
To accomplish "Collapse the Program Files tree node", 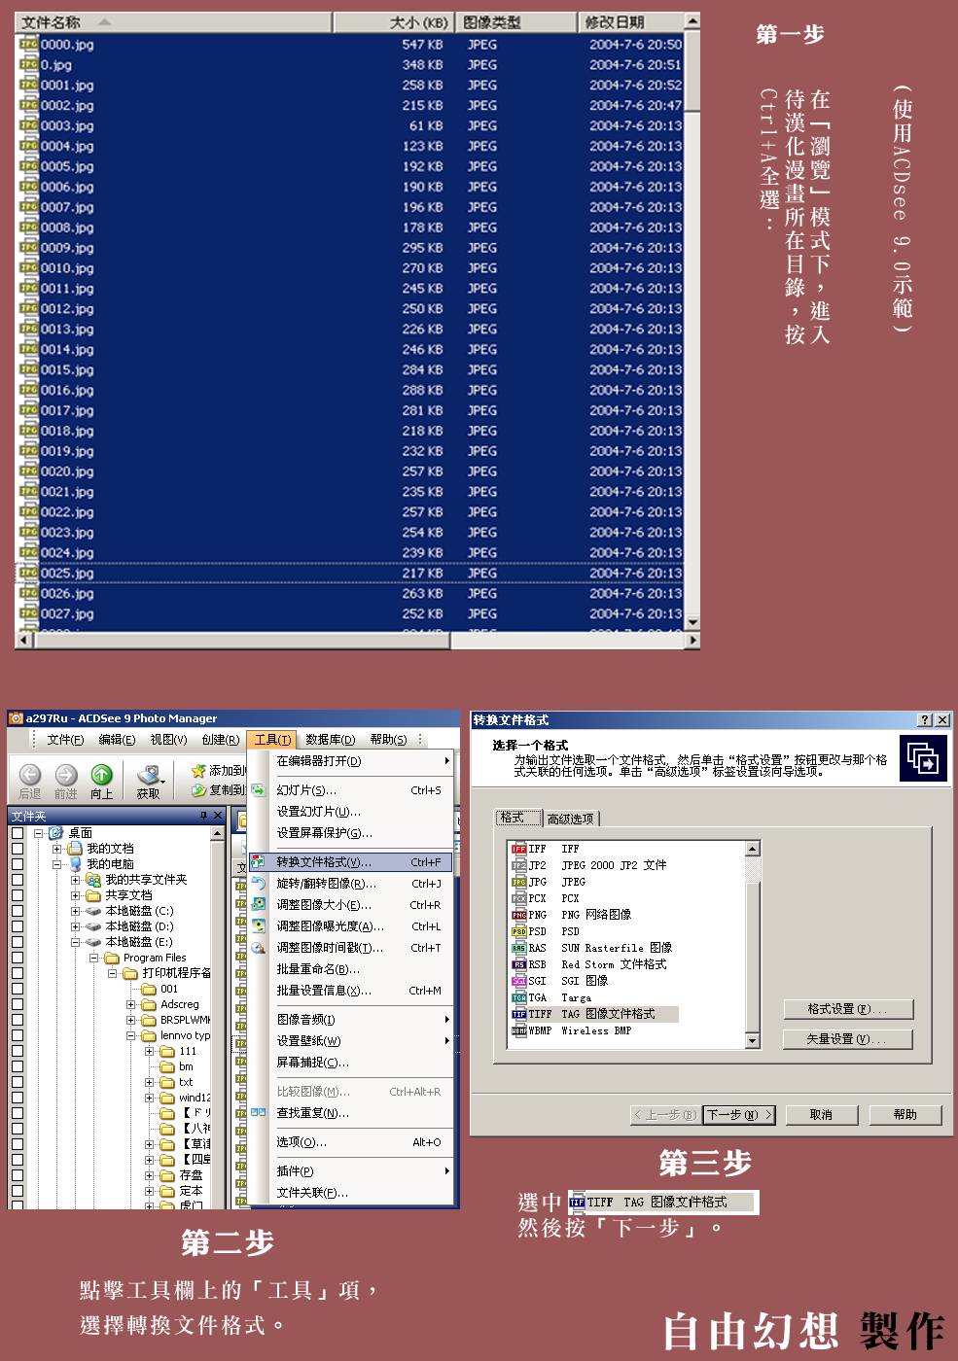I will 93,958.
